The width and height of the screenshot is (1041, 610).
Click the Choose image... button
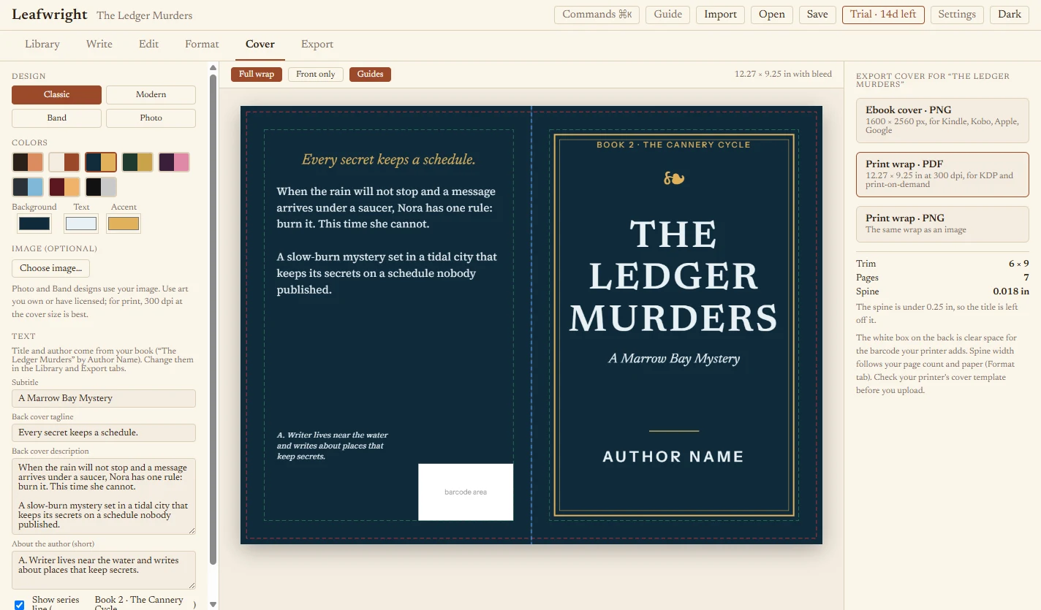pyautogui.click(x=51, y=268)
